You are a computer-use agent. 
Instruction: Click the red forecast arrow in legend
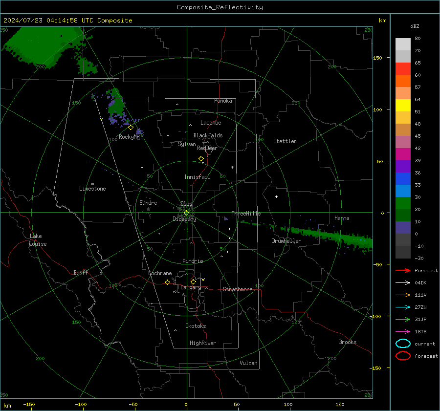click(403, 270)
